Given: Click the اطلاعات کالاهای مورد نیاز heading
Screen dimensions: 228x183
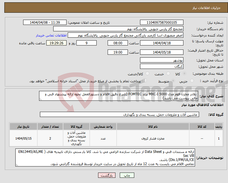Looking at the screenshot, I should click(202, 105).
